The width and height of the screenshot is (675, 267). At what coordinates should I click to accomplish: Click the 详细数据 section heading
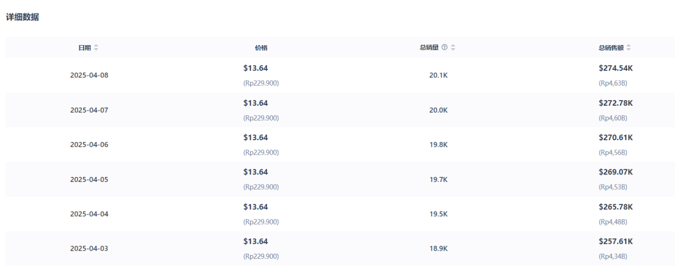(22, 18)
